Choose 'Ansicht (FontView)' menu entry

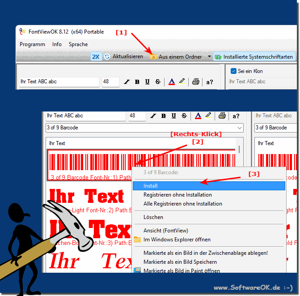click(x=209, y=231)
